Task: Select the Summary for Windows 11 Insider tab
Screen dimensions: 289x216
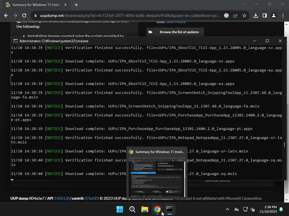Action: 36,5
